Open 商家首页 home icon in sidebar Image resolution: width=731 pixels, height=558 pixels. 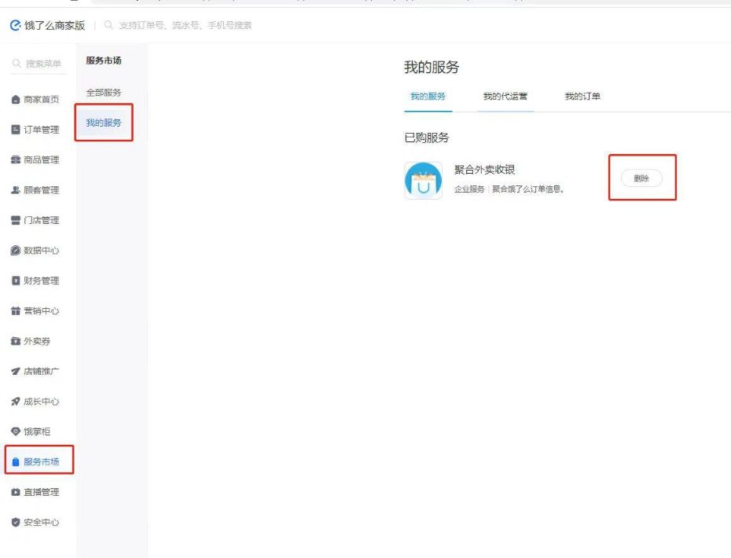(16, 99)
